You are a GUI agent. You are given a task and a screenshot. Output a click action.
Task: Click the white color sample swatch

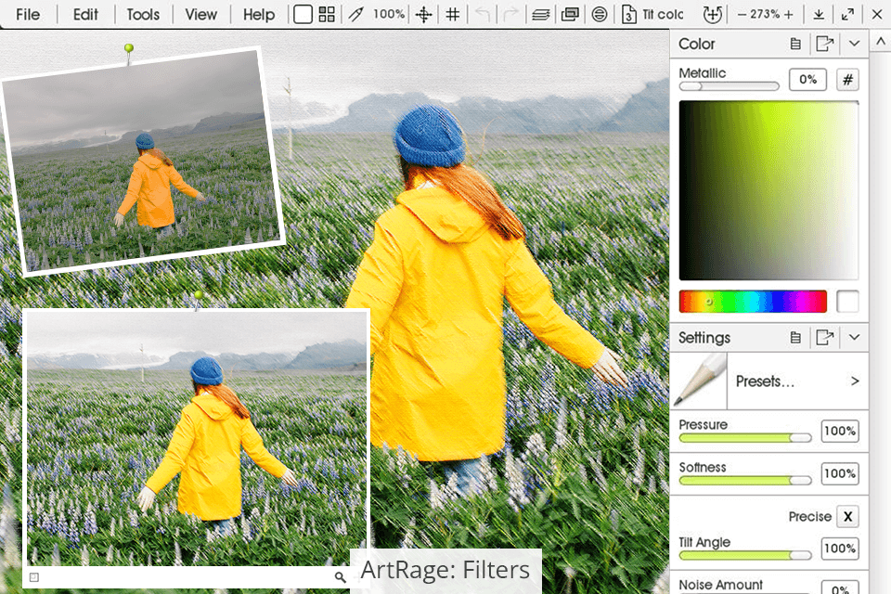847,302
